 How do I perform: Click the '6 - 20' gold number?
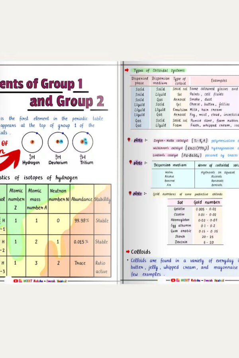coord(209,243)
